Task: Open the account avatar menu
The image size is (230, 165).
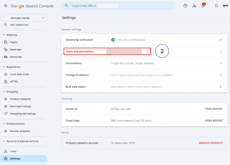Action: click(225, 6)
